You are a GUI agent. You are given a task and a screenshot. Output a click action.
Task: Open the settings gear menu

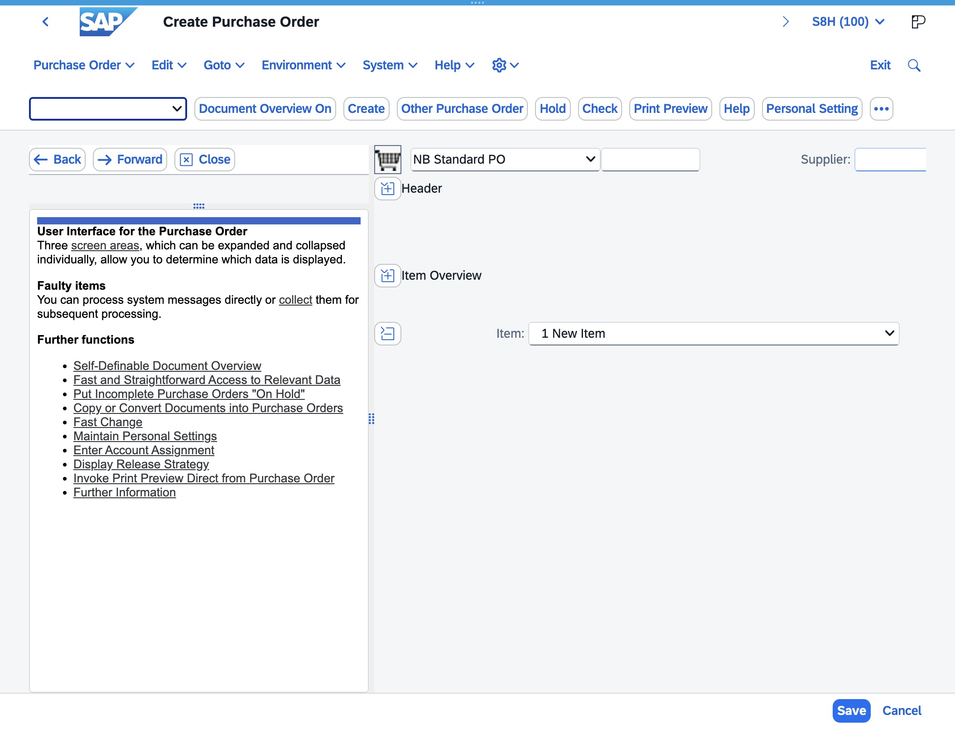coord(505,65)
